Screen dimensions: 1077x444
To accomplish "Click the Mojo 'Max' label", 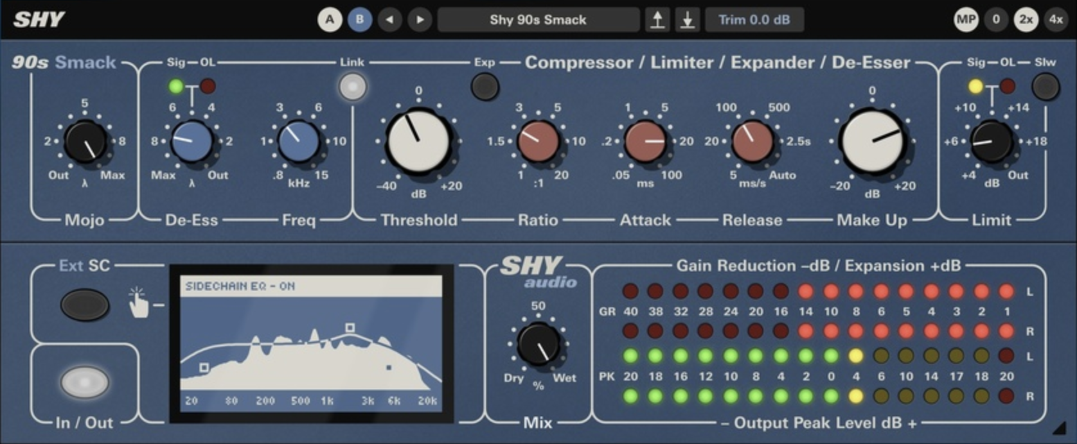I will click(112, 175).
